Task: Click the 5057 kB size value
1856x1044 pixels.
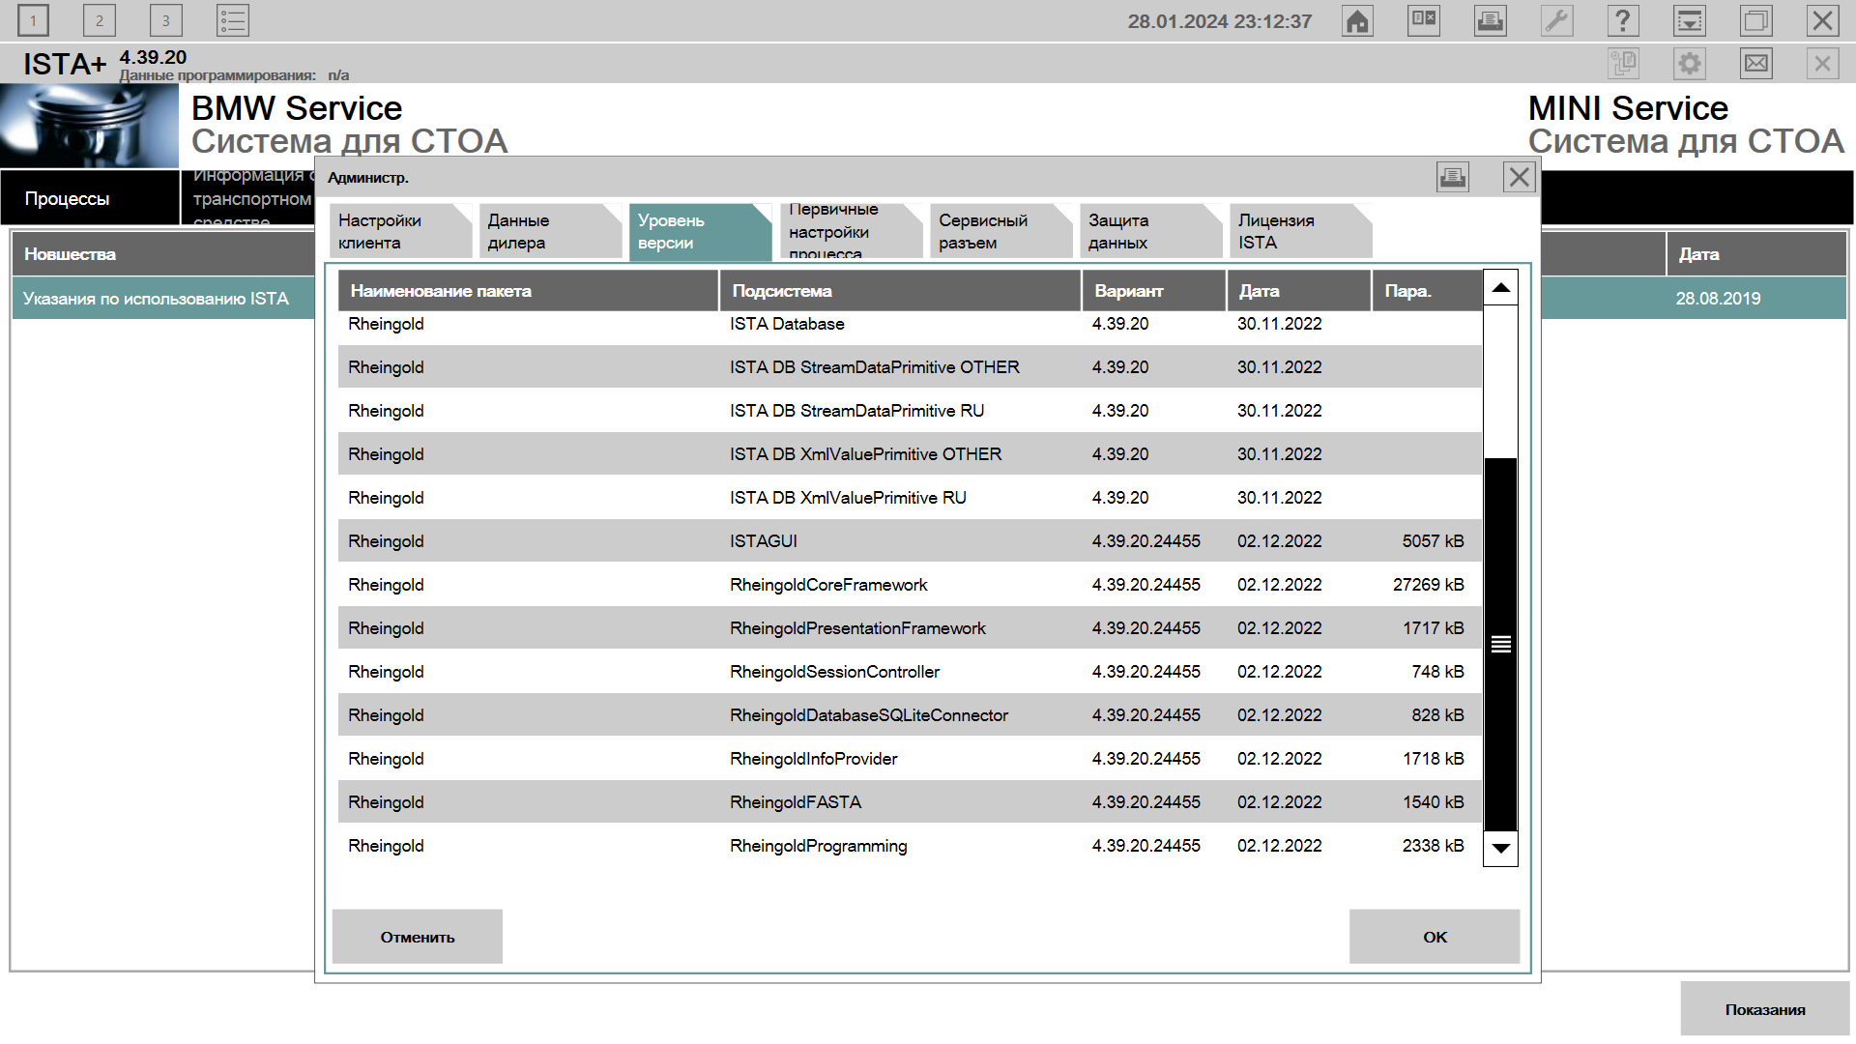Action: coord(1433,541)
